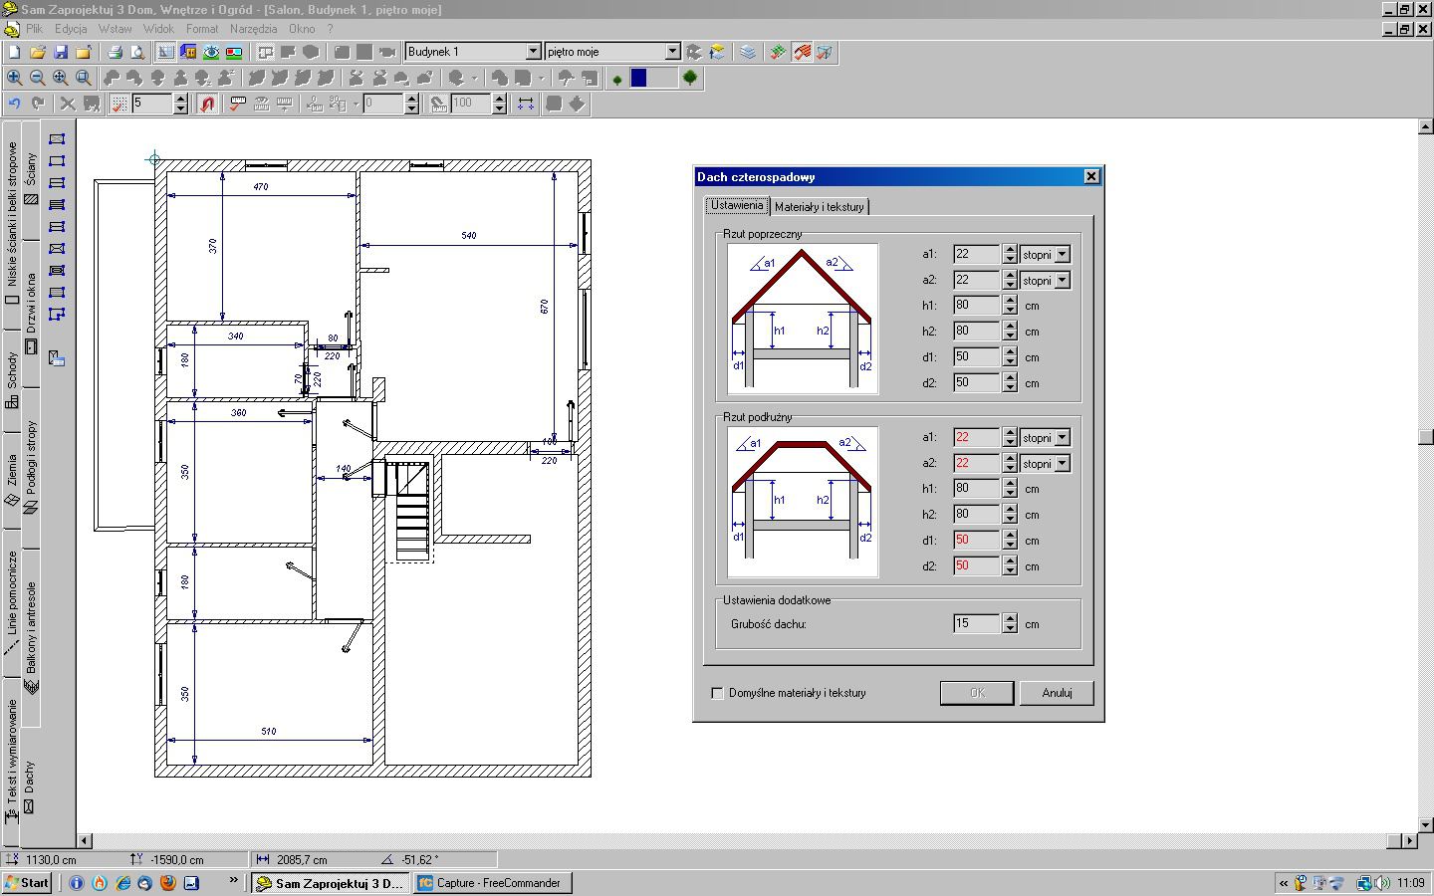The width and height of the screenshot is (1434, 896).
Task: Click the dark green tree icon
Action: coord(689,78)
